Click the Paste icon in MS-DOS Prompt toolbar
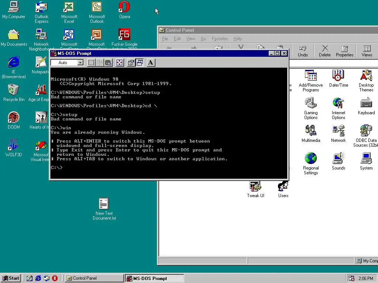This screenshot has height=283, width=378. 108,63
